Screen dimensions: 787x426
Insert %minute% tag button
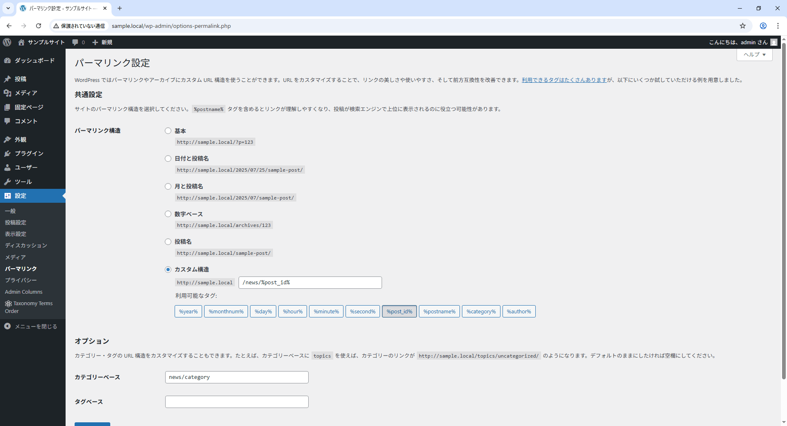[x=326, y=311]
